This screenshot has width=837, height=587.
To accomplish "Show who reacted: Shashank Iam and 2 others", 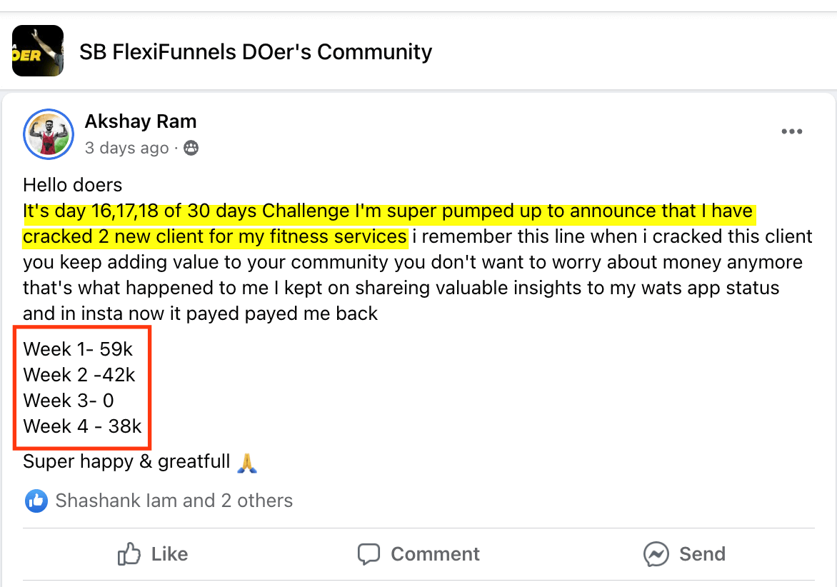I will click(x=174, y=501).
